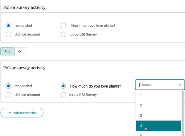Click the plus icon beside "Add another filter"
Image resolution: width=185 pixels, height=136 pixels.
[10, 113]
